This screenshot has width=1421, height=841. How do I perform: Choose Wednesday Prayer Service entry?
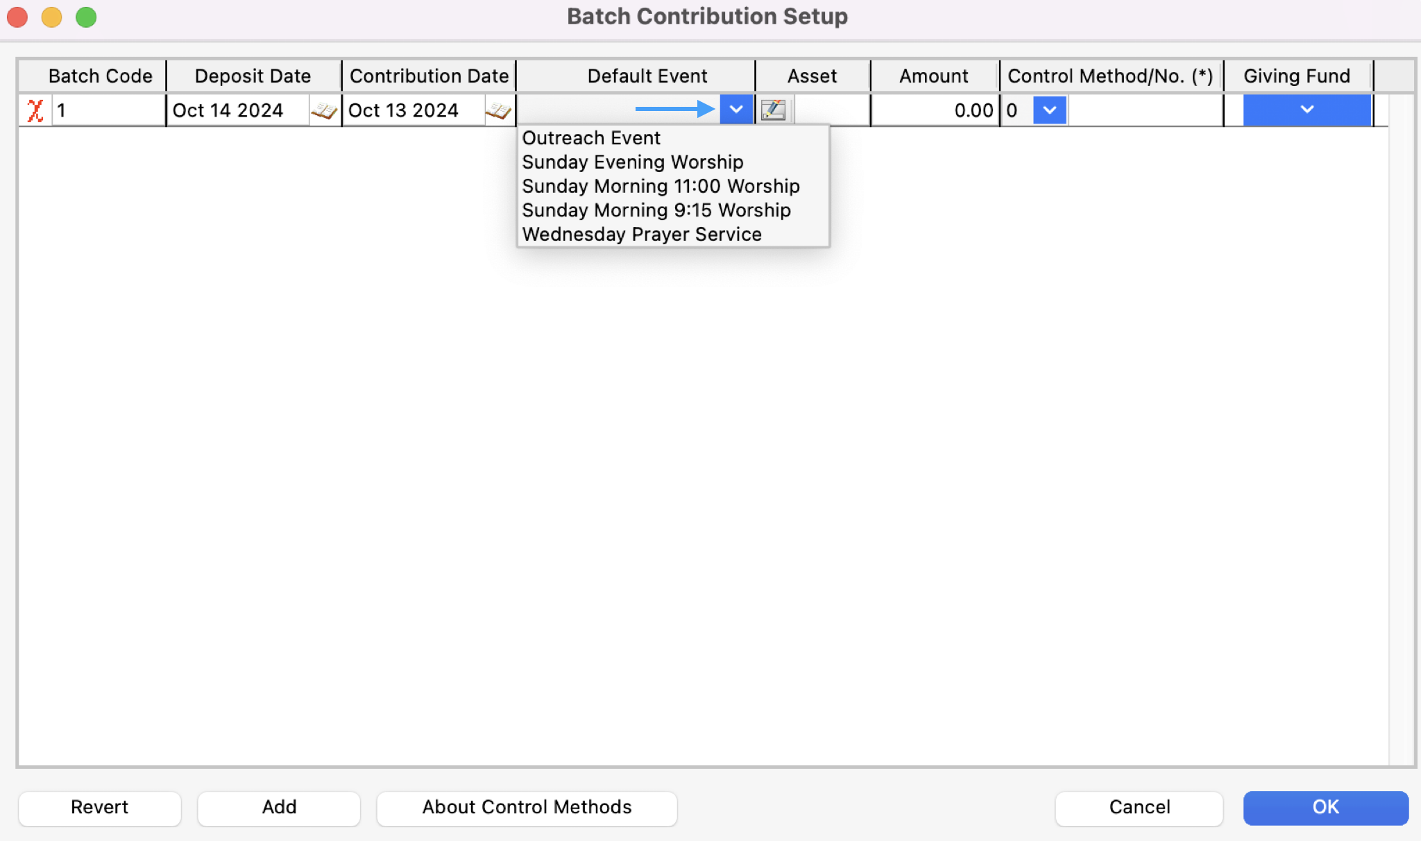(641, 235)
